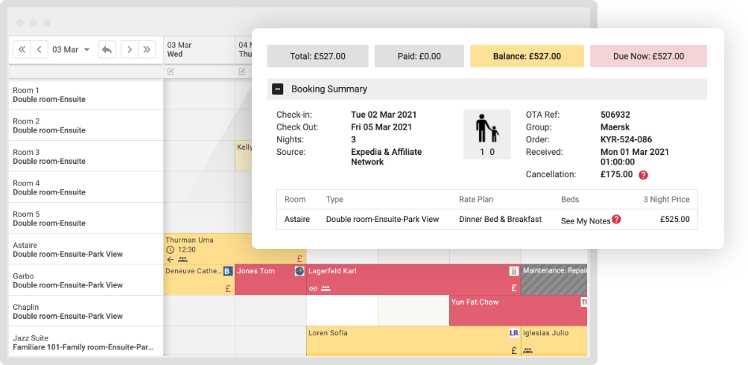The width and height of the screenshot is (748, 365).
Task: Click the Expedia & Affiliate Network source value
Action: pyautogui.click(x=387, y=157)
